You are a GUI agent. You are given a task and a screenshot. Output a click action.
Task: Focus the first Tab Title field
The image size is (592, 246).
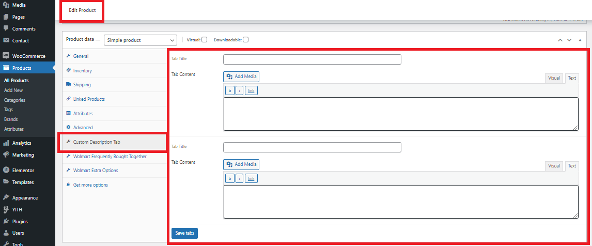pyautogui.click(x=312, y=59)
